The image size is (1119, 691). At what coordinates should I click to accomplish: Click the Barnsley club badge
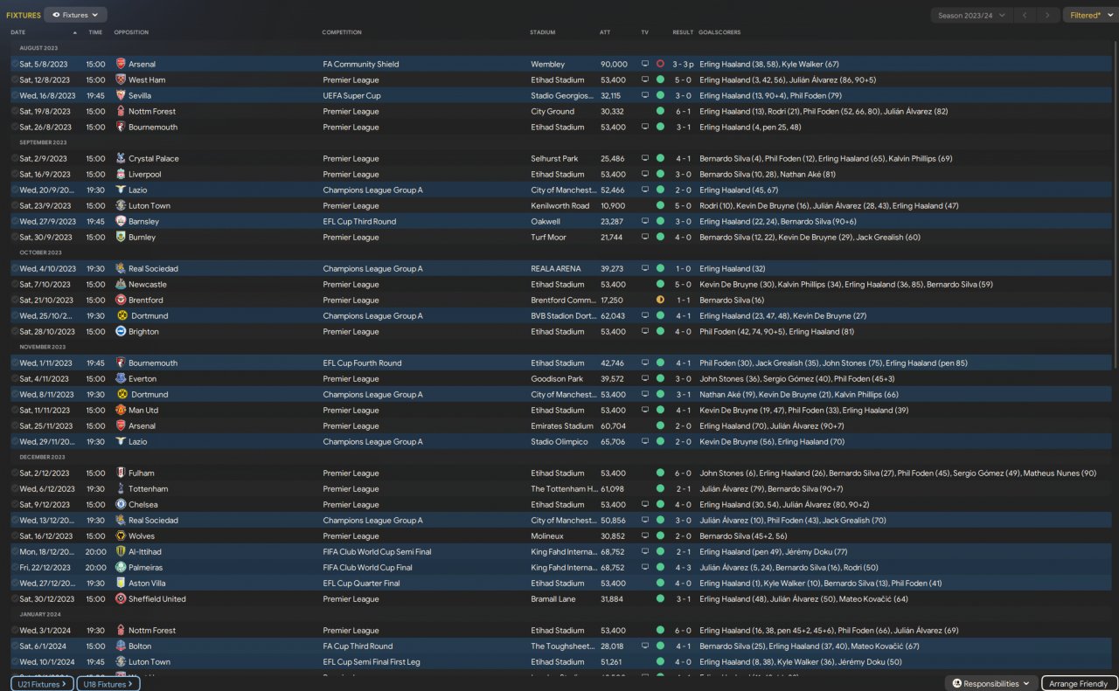tap(121, 221)
